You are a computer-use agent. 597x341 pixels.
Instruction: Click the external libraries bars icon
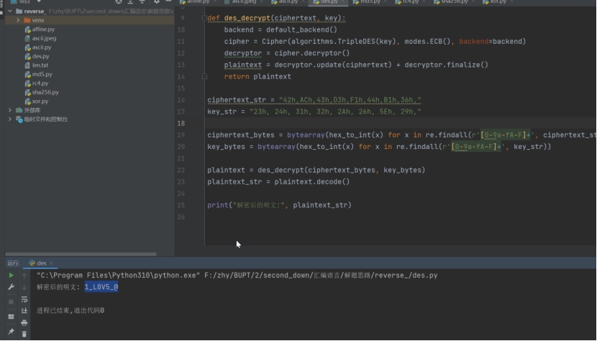(x=19, y=110)
